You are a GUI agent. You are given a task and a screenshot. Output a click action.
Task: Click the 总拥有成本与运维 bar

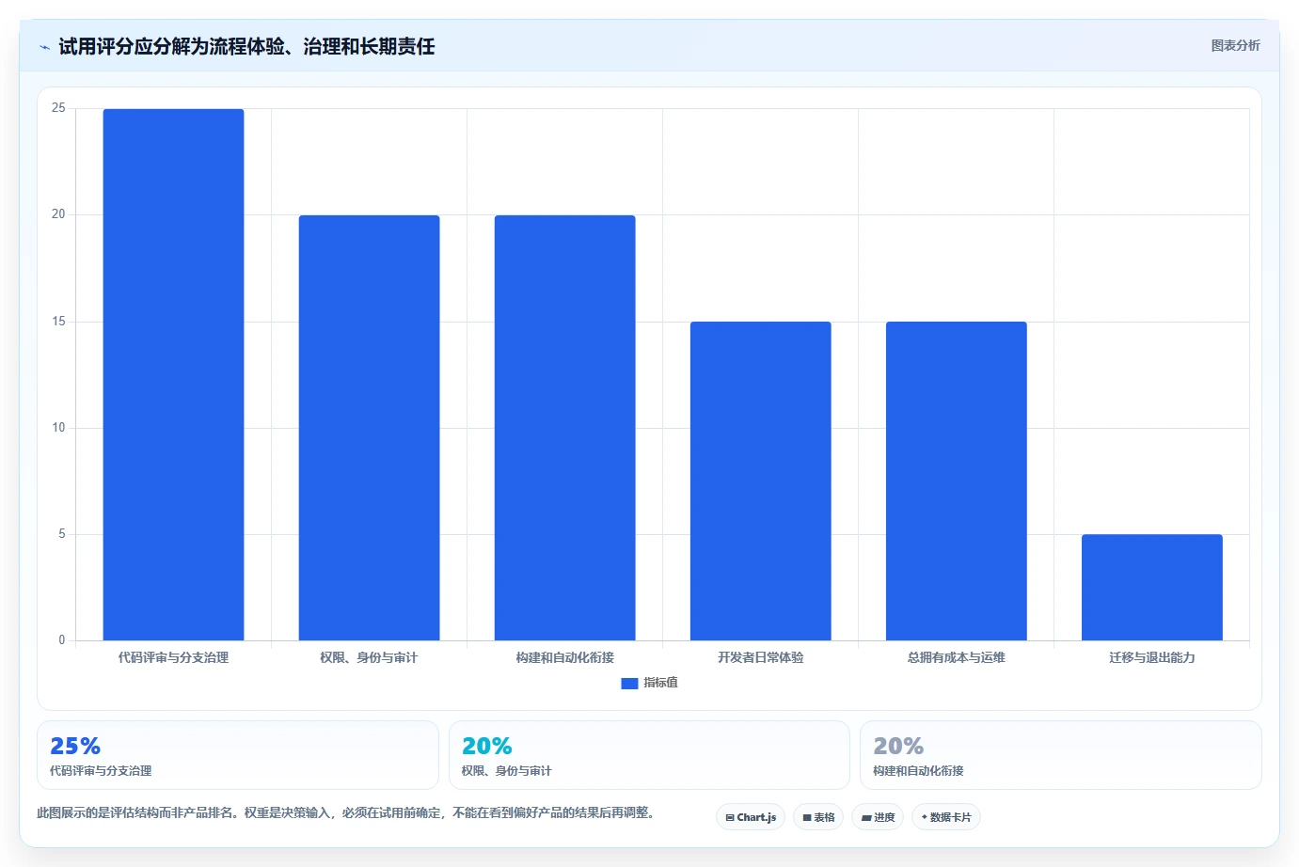coord(956,481)
